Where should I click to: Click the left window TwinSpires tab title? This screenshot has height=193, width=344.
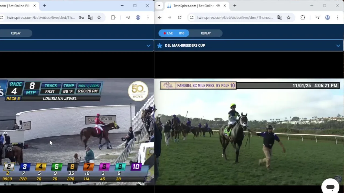point(15,6)
